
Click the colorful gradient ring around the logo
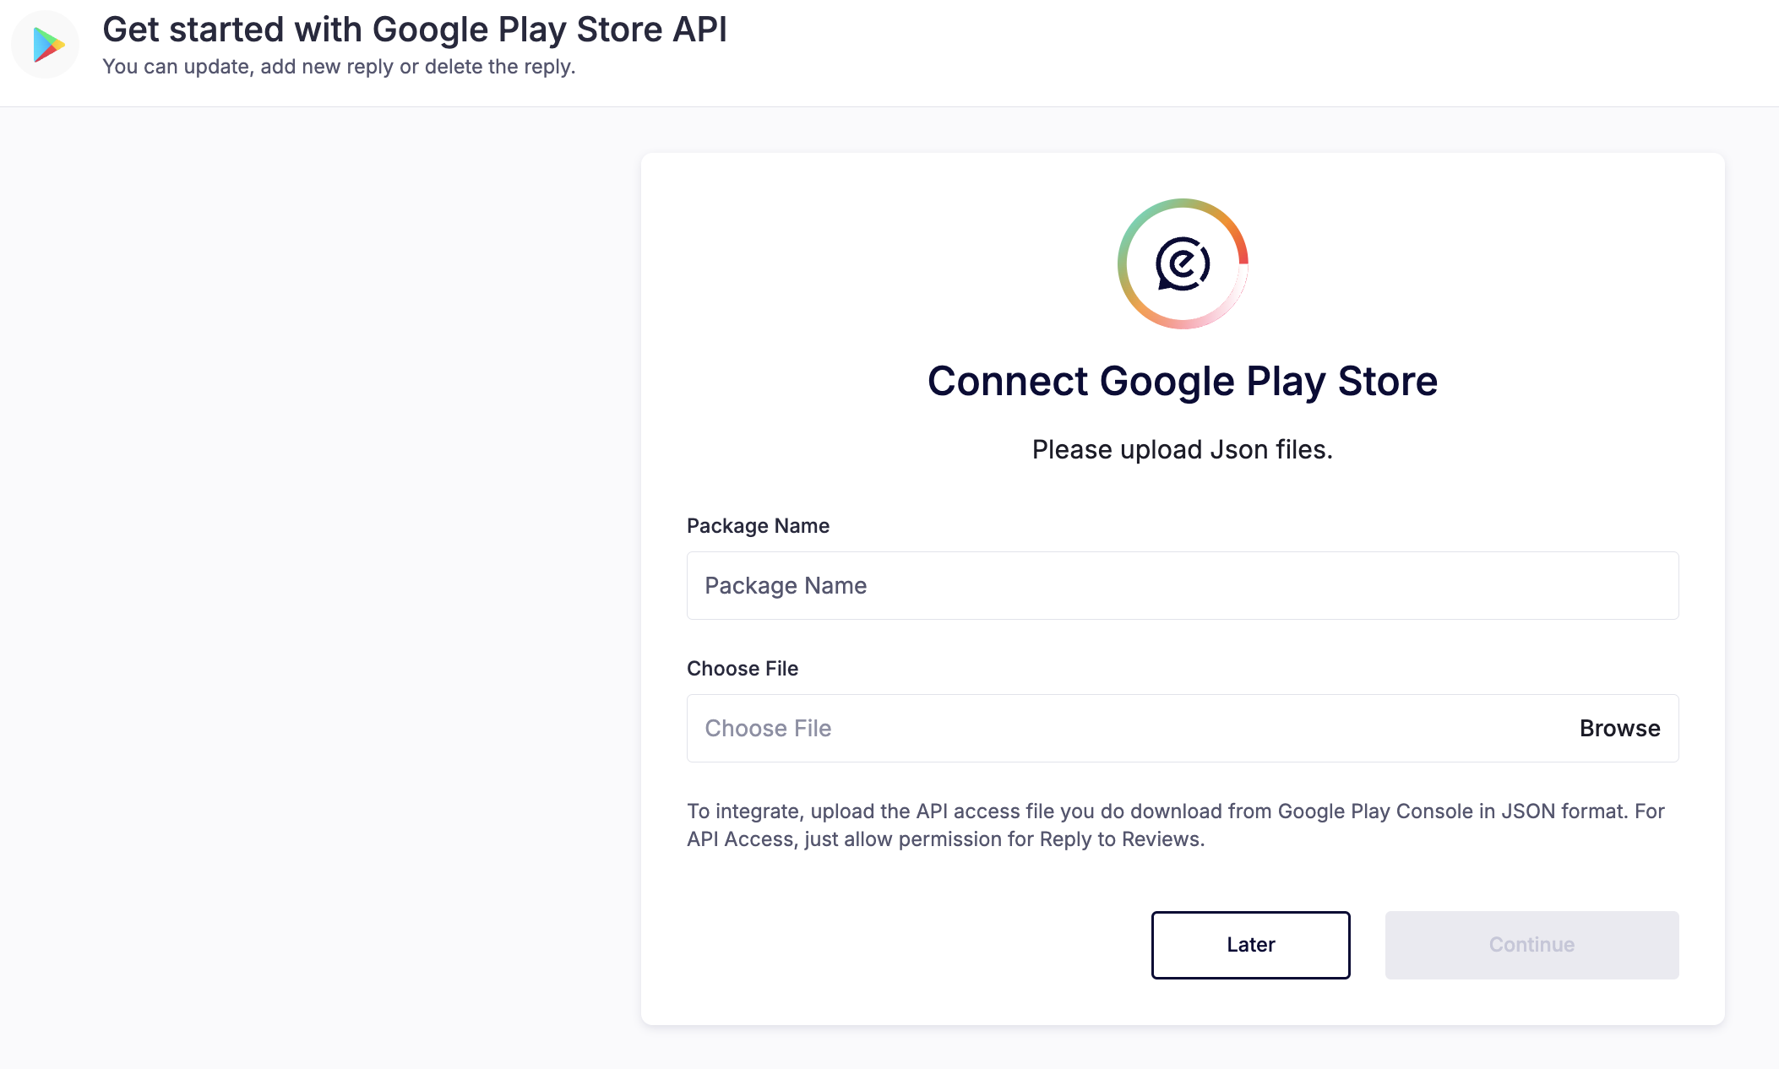[1128, 236]
